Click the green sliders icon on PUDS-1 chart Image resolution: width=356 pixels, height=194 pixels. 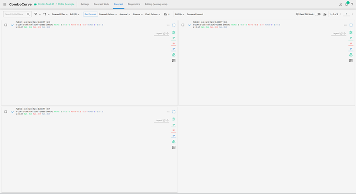tap(174, 32)
